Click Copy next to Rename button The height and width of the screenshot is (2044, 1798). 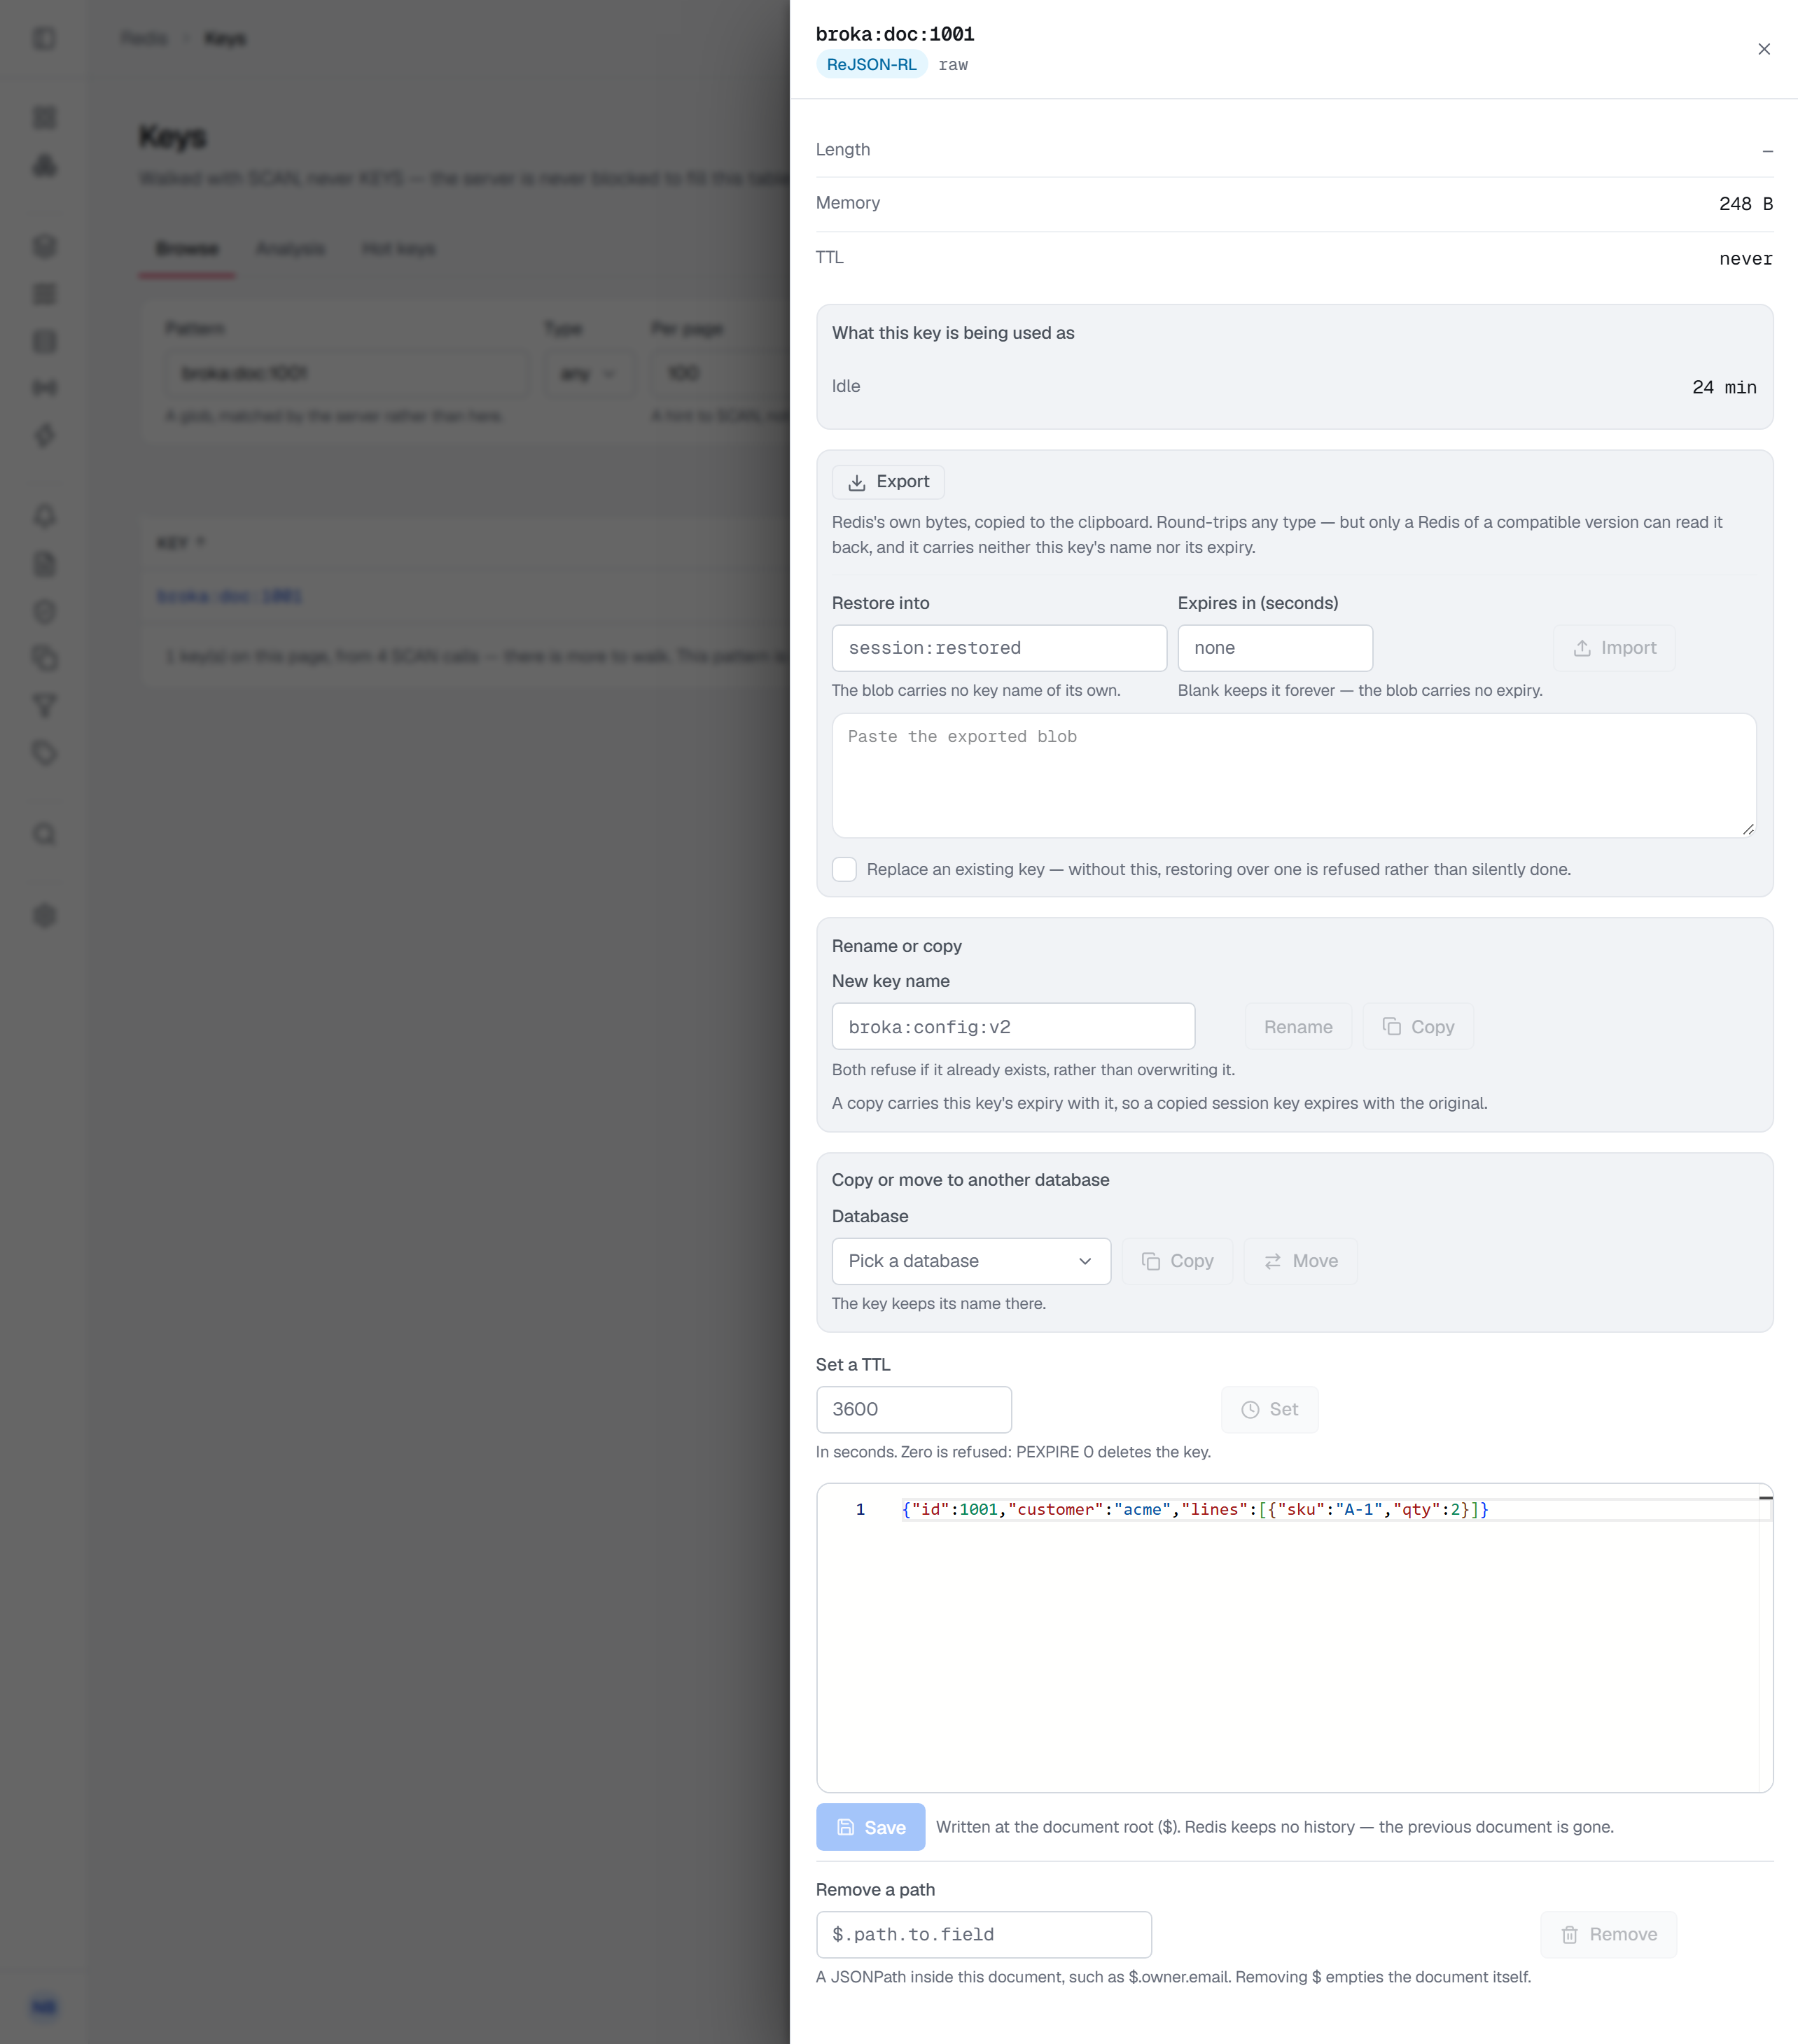click(x=1418, y=1027)
